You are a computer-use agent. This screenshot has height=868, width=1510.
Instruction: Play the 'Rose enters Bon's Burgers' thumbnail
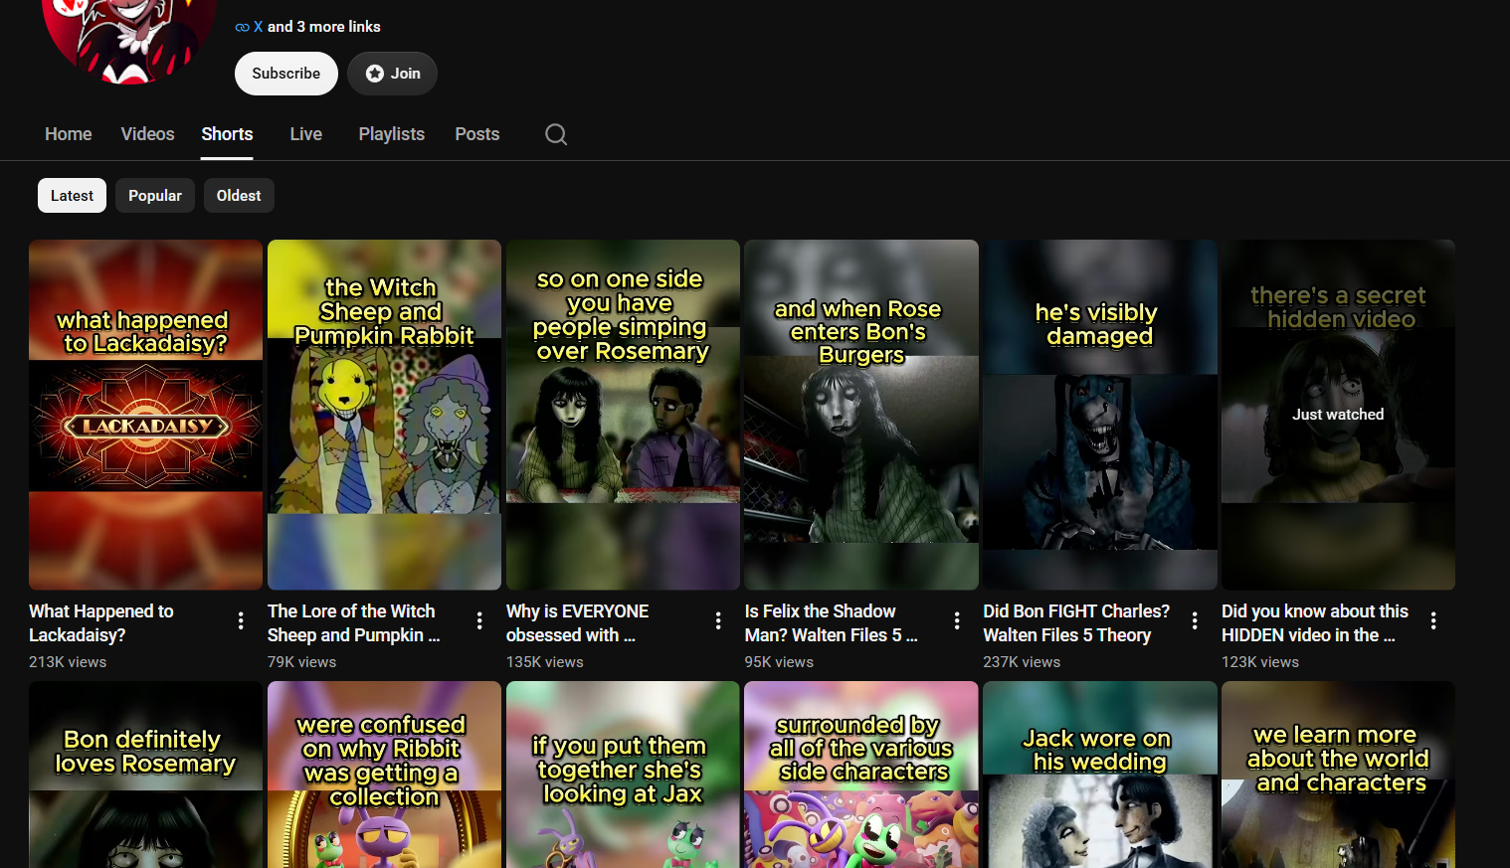tap(861, 415)
